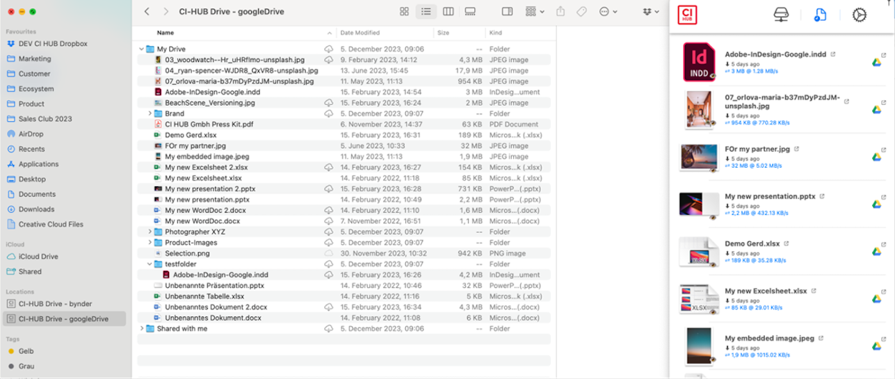Toggle eye badge on My new presentation.pptx thumbnail

(x=713, y=218)
